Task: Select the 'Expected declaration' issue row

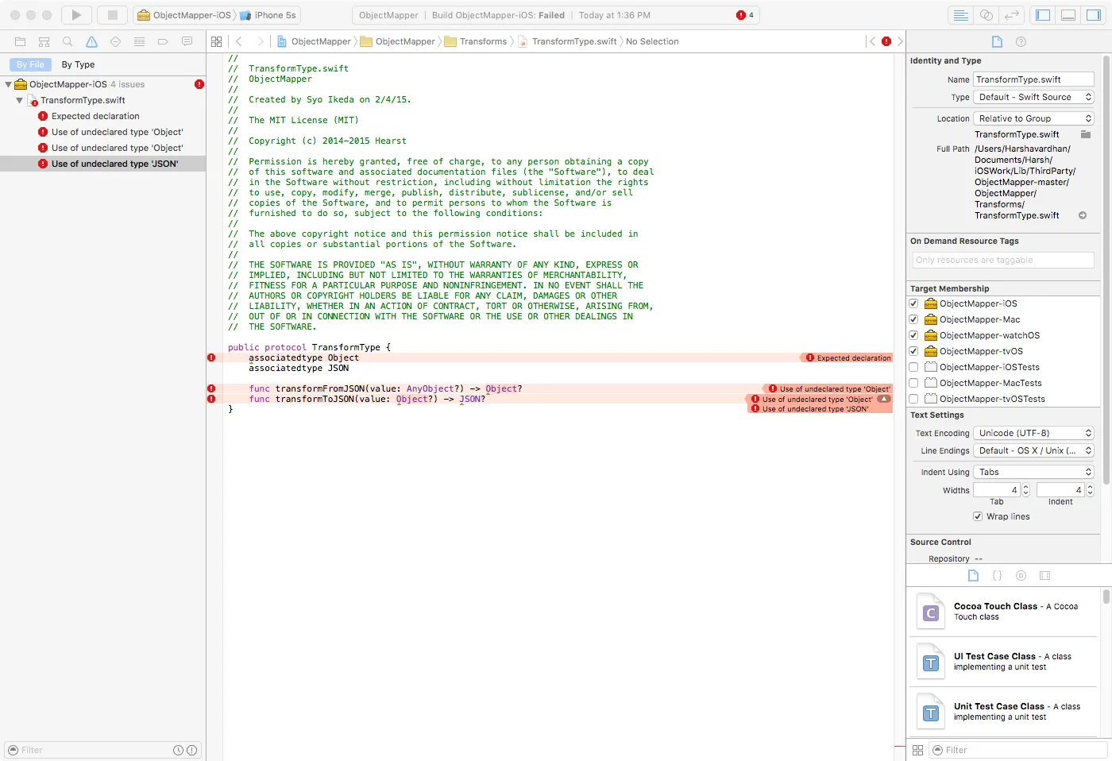Action: point(103,116)
